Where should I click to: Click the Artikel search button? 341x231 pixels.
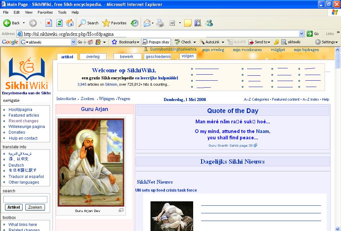(x=14, y=207)
